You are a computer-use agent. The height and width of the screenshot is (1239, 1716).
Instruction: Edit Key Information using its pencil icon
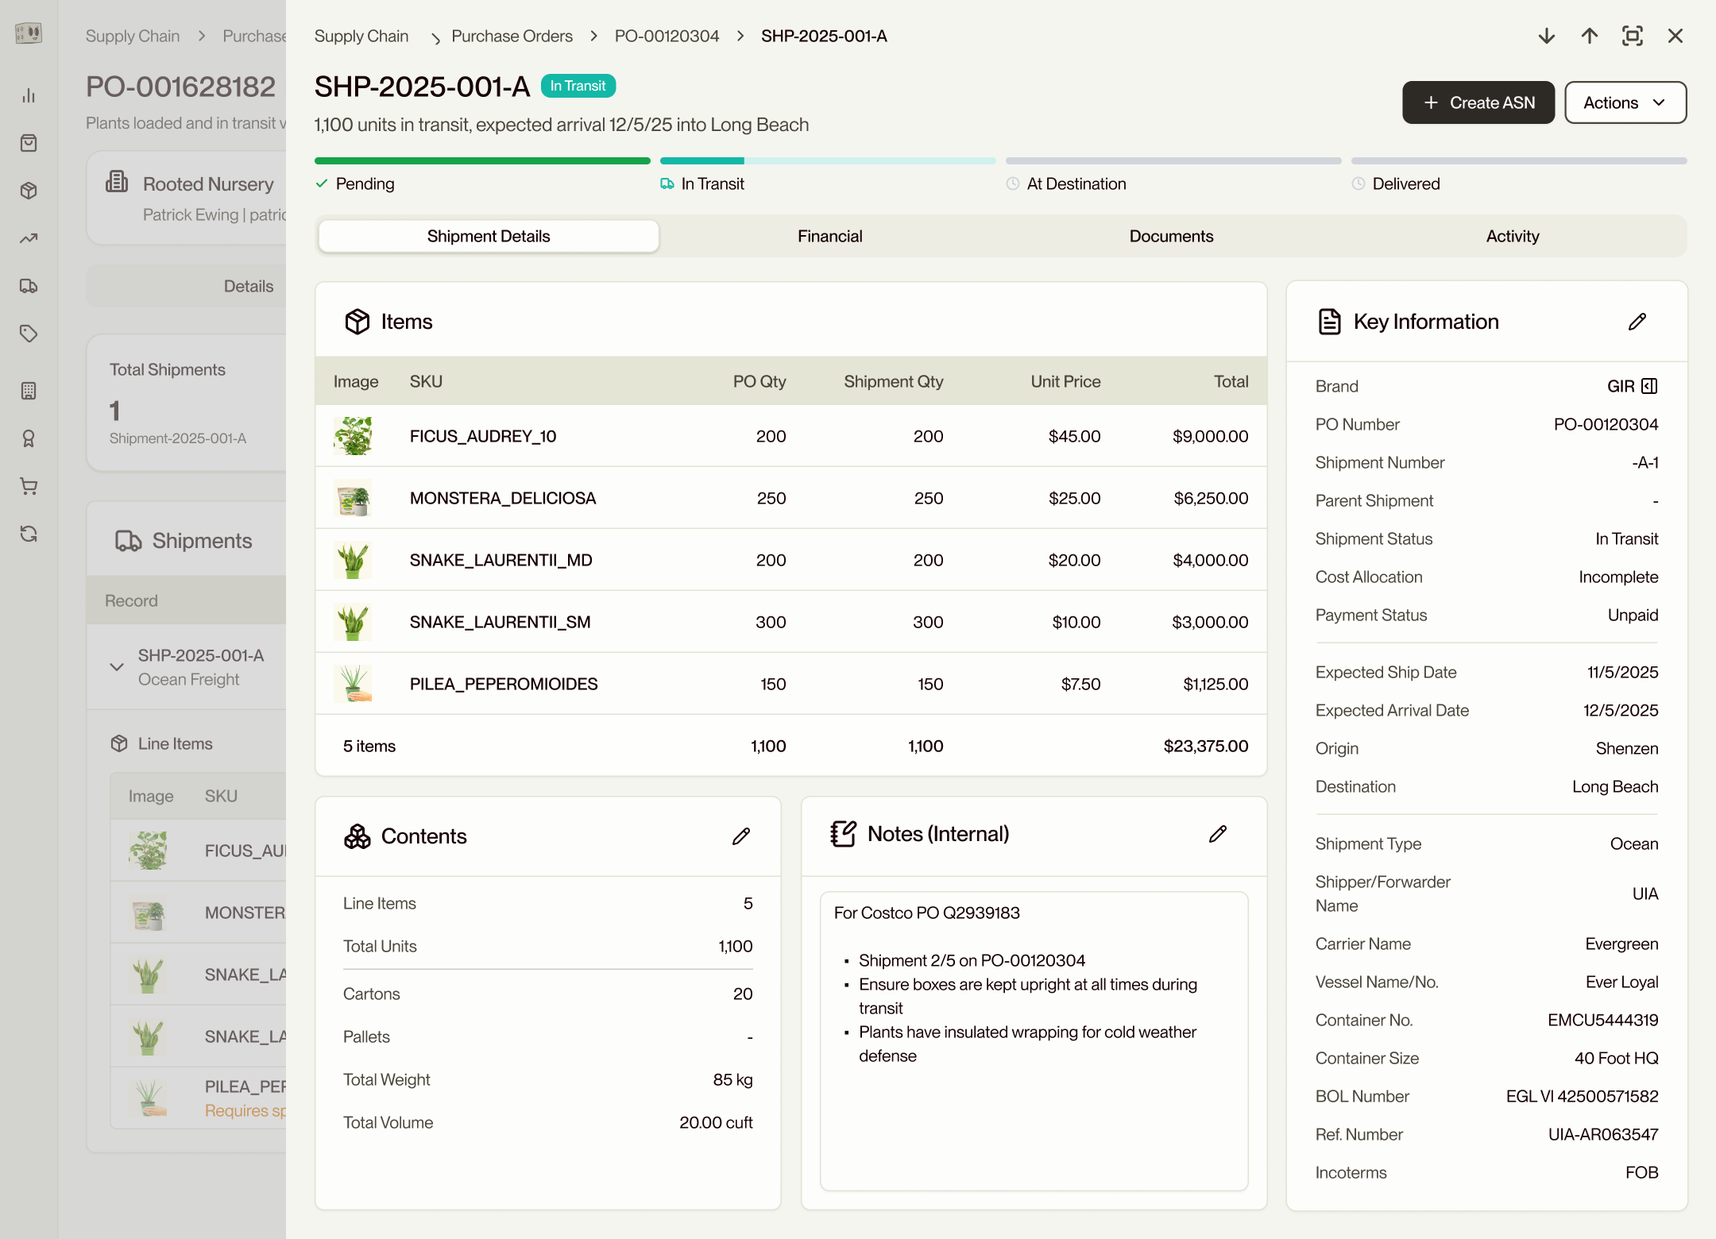(x=1637, y=321)
